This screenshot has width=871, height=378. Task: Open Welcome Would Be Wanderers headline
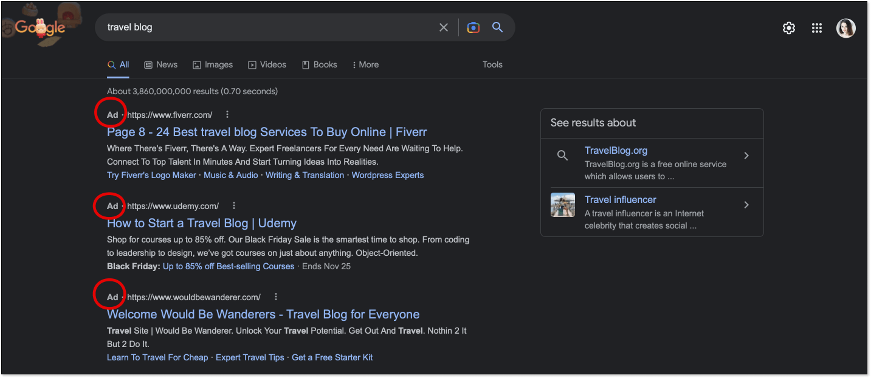coord(263,314)
